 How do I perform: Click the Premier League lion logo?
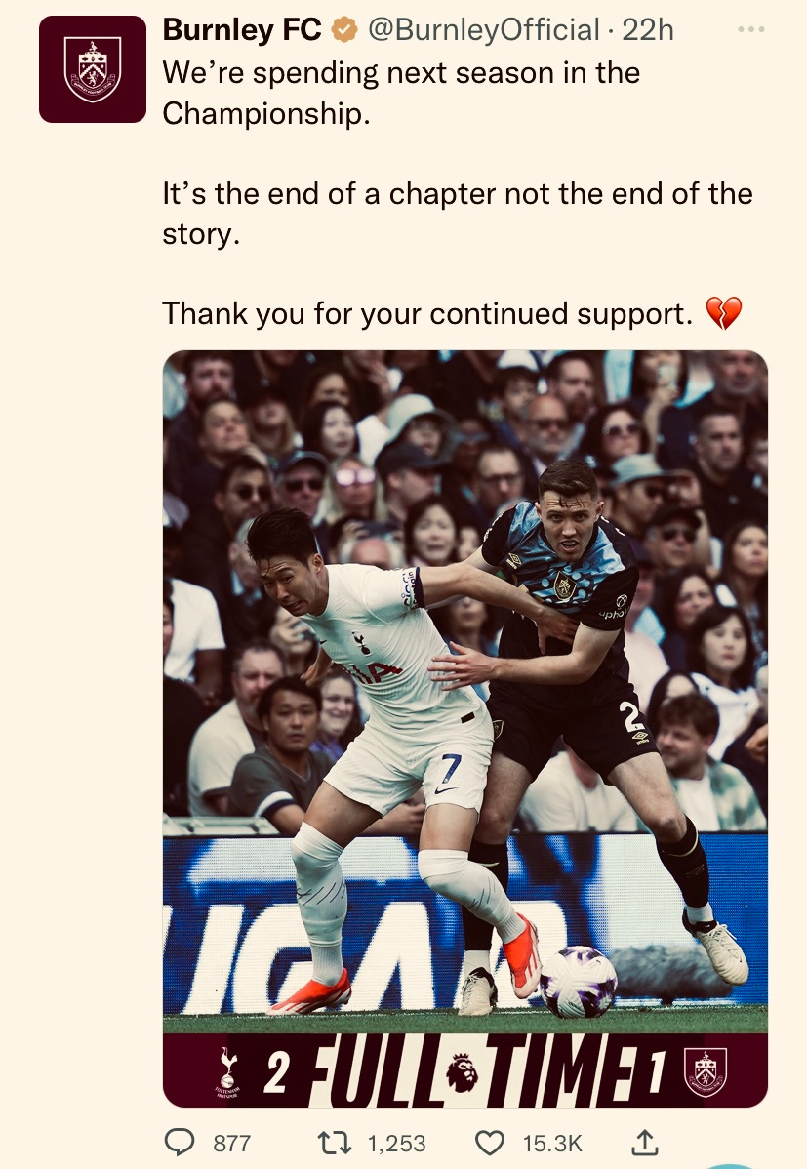point(463,1073)
